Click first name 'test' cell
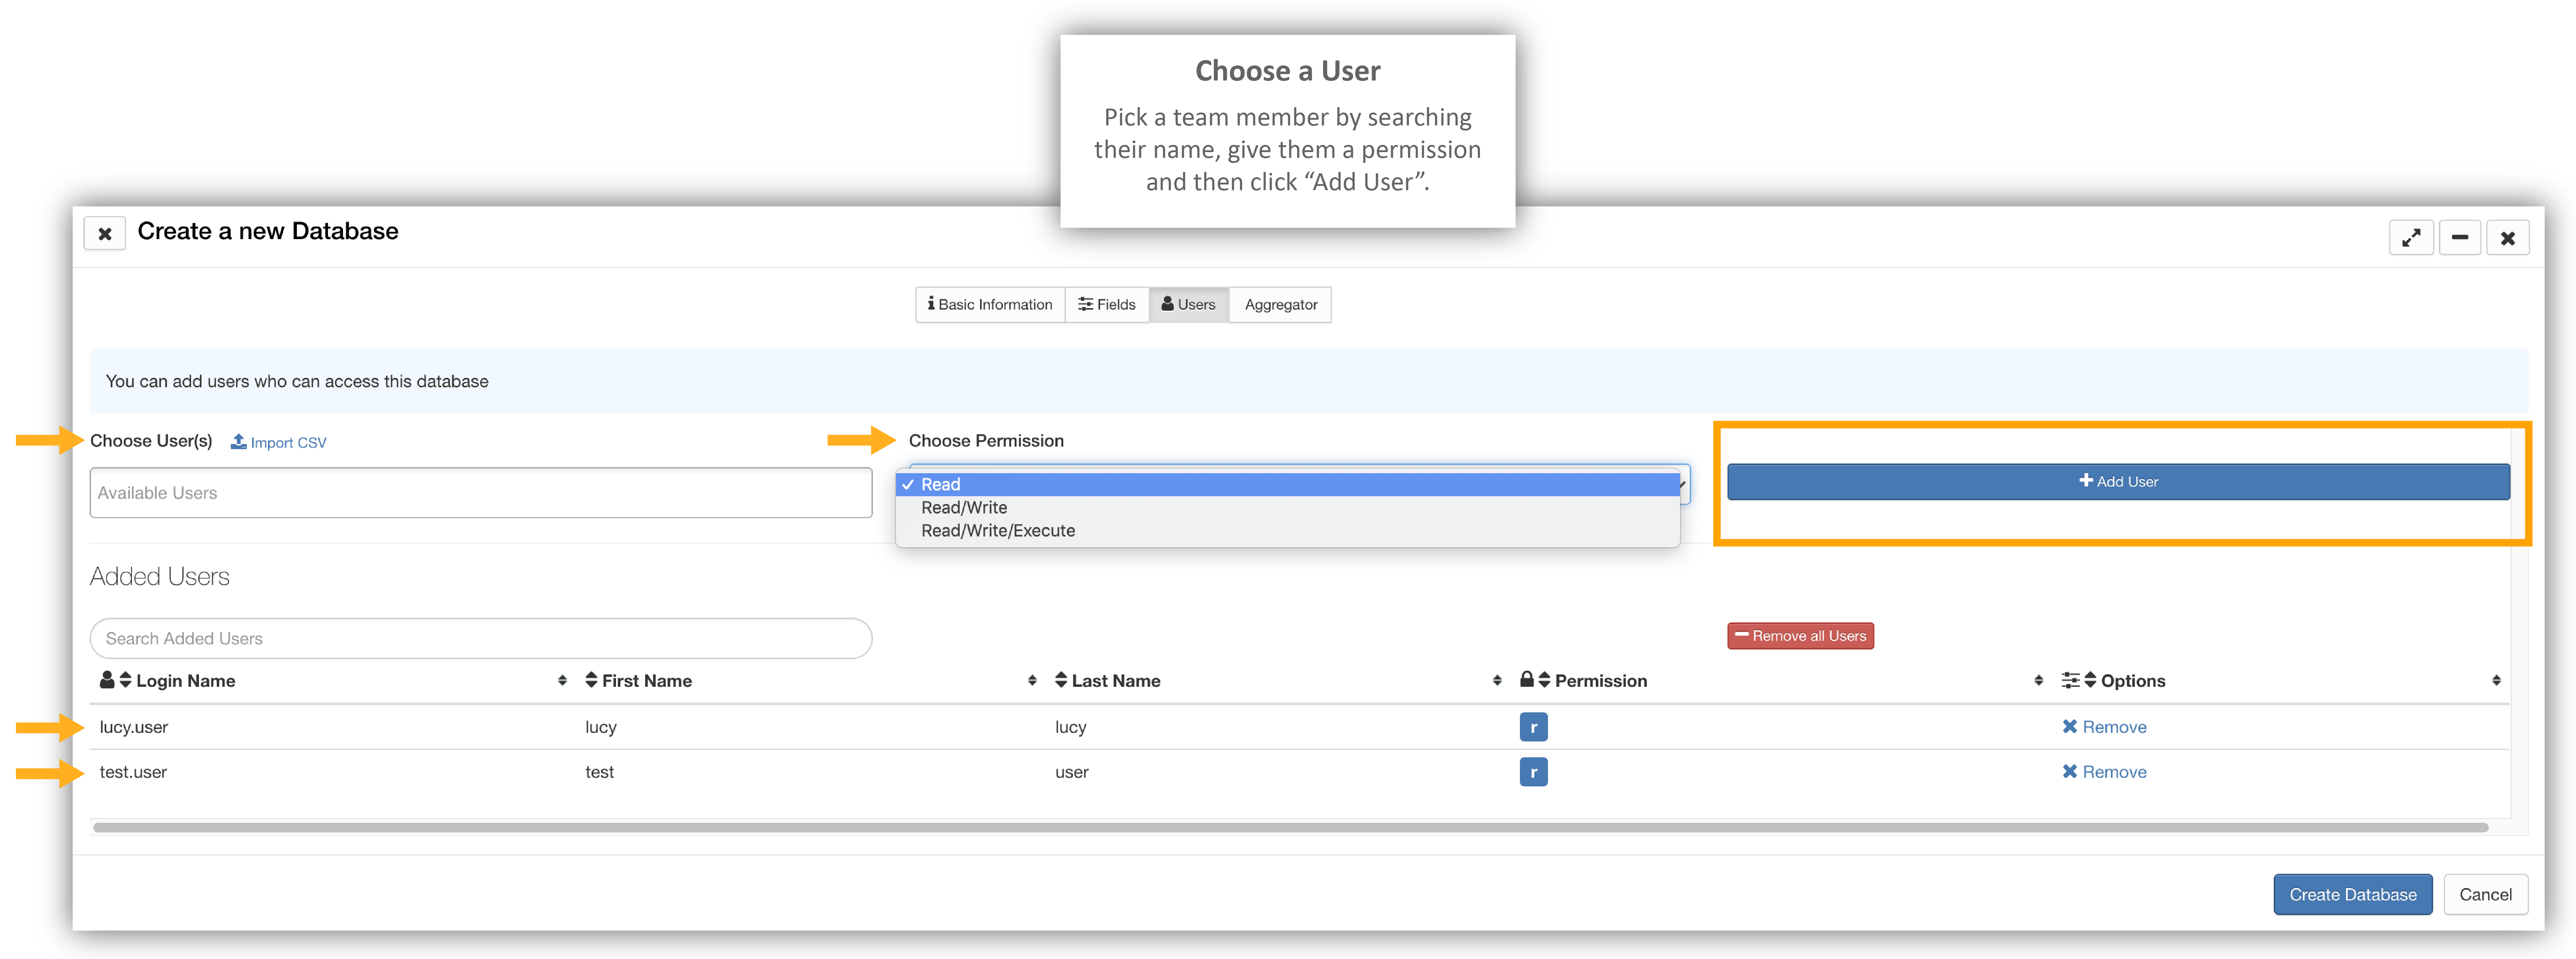 pyautogui.click(x=599, y=772)
